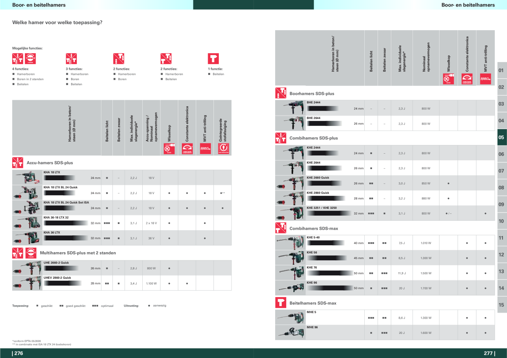The height and width of the screenshot is (358, 507).
Task: Click MVT anti-trilling icon in left table header
Action: pyautogui.click(x=204, y=149)
